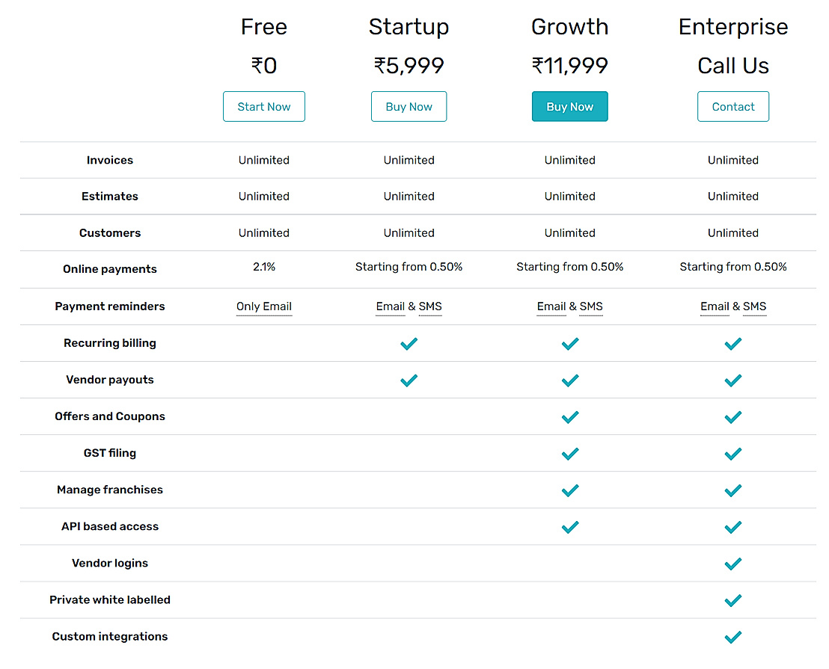Click Growth's API based access checkmark
Viewport: 829px width, 669px height.
pos(569,527)
